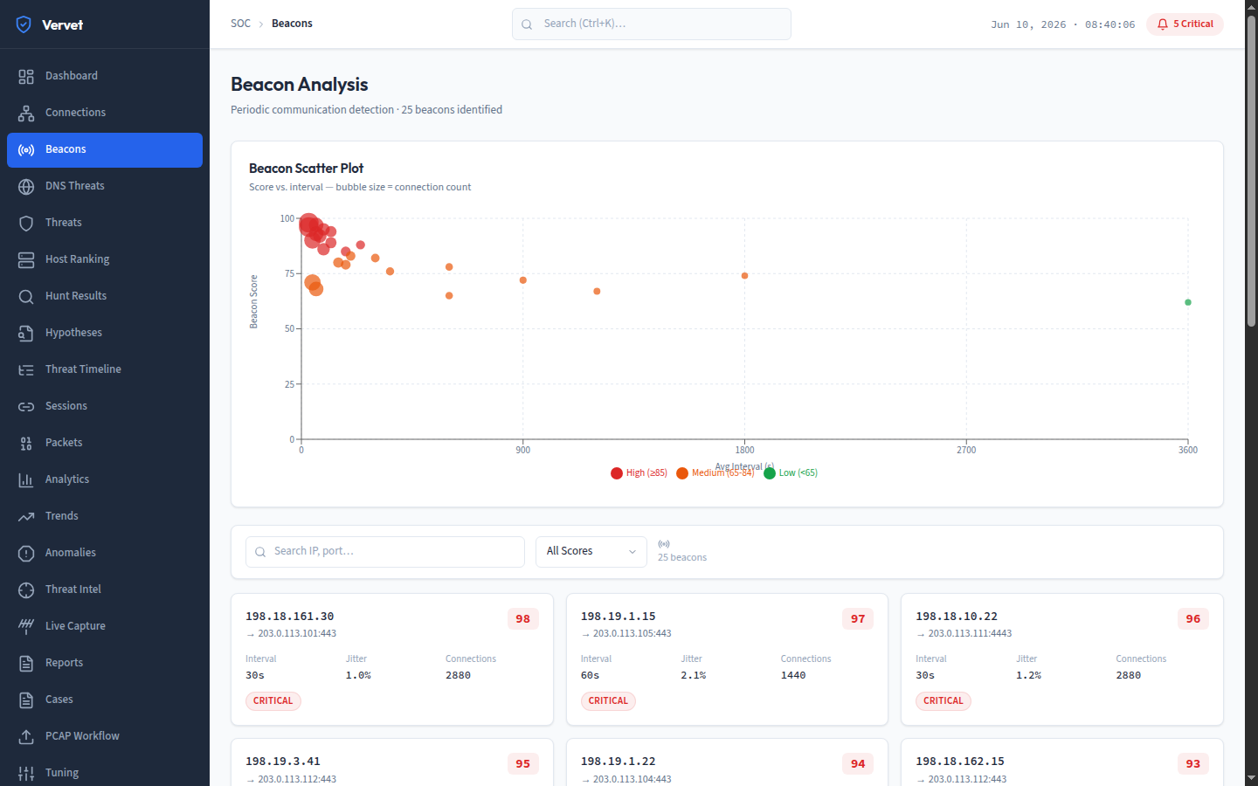Screen dimensions: 1258x786
Task: Click the Beacons breadcrumb label
Action: pos(292,24)
